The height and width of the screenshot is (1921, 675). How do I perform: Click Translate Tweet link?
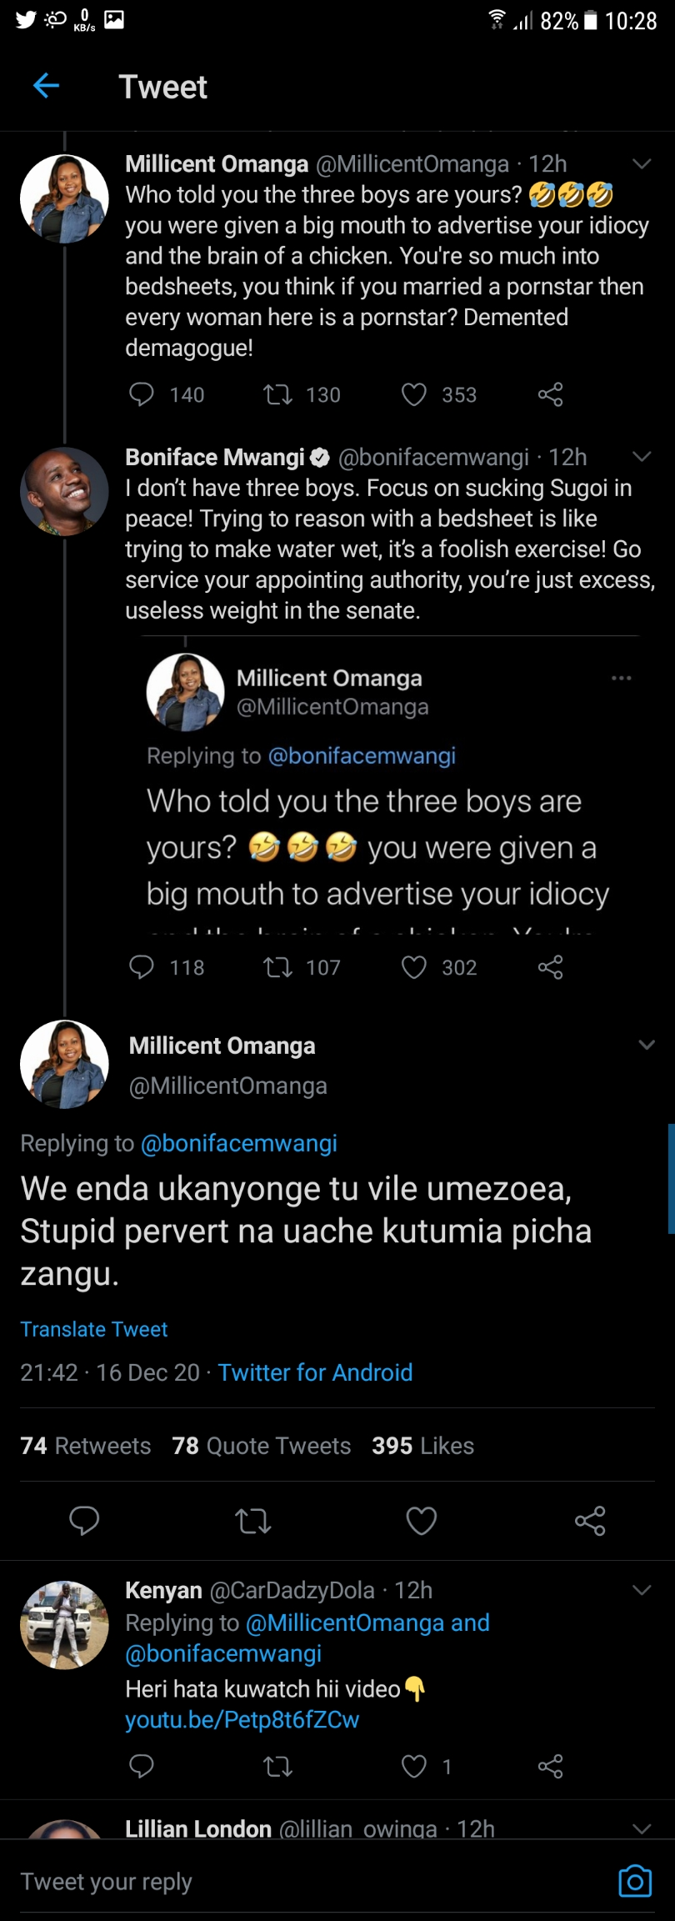[x=94, y=1329]
